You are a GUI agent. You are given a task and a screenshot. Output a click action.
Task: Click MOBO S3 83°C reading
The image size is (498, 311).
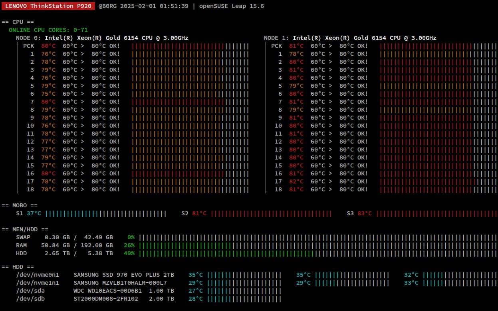click(x=365, y=213)
